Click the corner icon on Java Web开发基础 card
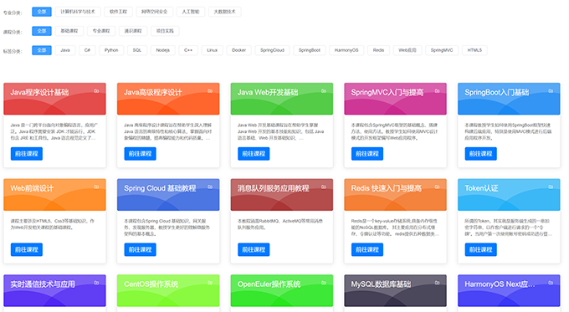Screen dimensions: 569x312 pyautogui.click(x=324, y=91)
